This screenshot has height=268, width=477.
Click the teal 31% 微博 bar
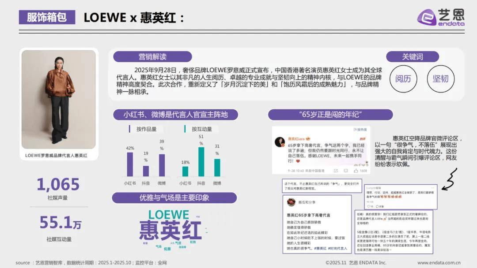click(217, 167)
